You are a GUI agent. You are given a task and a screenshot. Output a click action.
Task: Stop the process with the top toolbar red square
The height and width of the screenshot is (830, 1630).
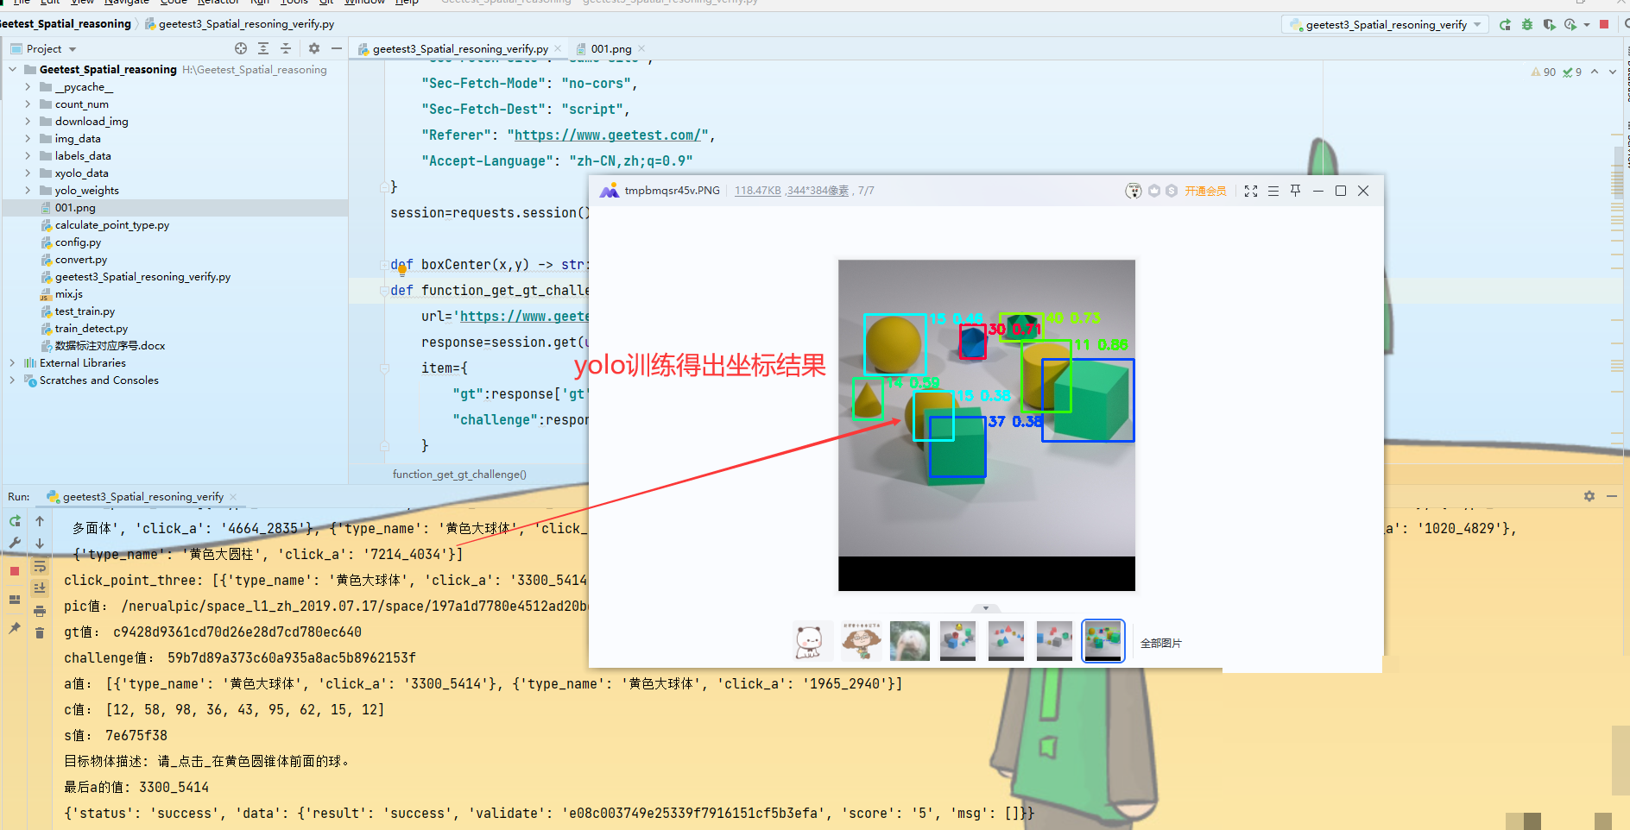click(1604, 24)
